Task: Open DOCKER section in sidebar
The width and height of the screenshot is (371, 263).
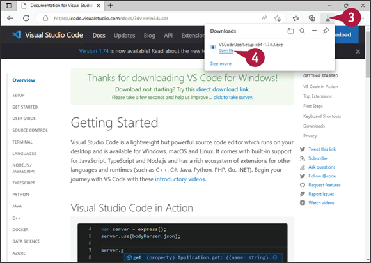Action: 20,230
